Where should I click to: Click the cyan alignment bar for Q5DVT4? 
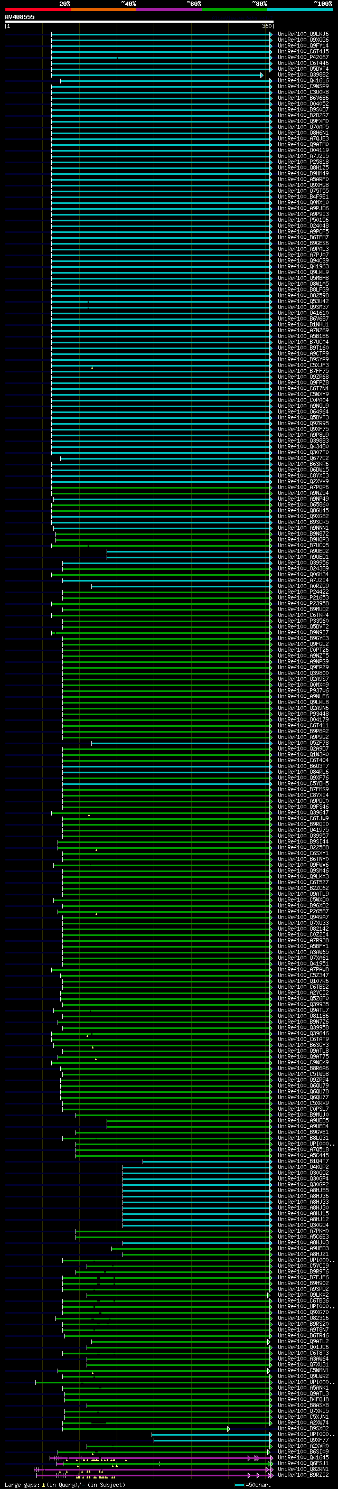[161, 69]
